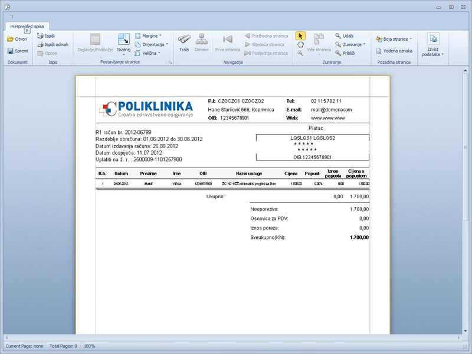Screen dimensions: 472x354
Task: Expand the Margine dropdown
Action: point(148,36)
